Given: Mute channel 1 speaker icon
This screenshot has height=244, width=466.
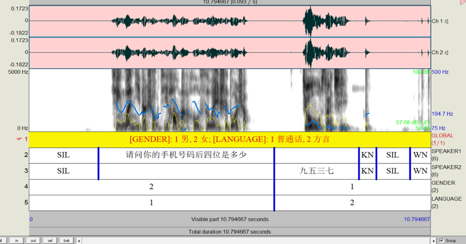Looking at the screenshot, I should (x=446, y=21).
